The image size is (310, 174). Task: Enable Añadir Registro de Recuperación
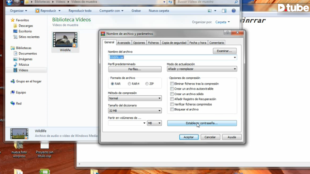pyautogui.click(x=172, y=99)
